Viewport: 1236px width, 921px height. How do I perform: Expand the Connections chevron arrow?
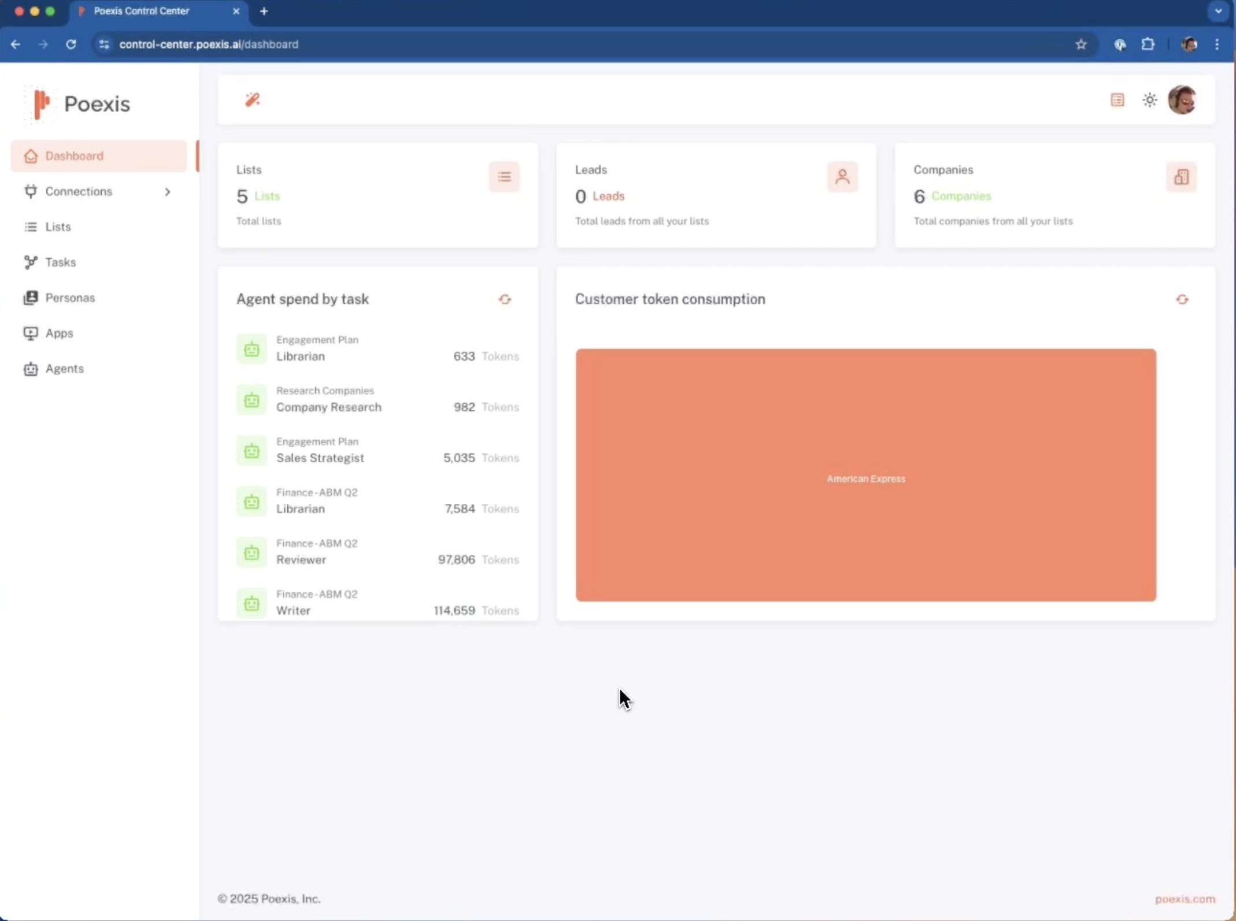coord(168,191)
